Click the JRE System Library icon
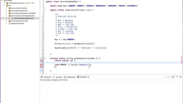 [x=7, y=3]
